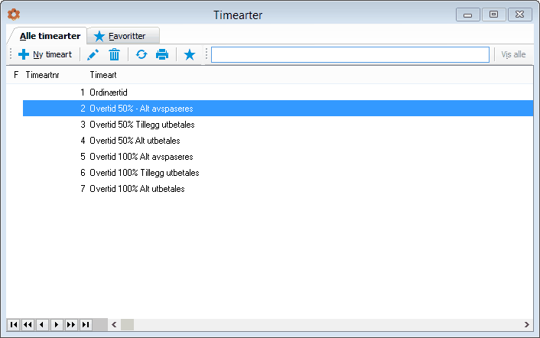Sort by the Timeartnr column header

tap(42, 75)
